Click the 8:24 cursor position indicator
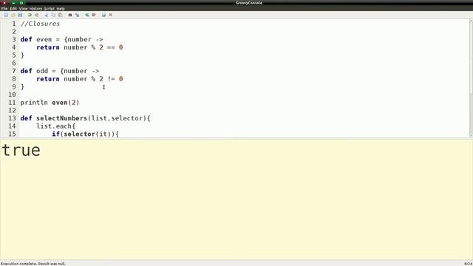 468,264
